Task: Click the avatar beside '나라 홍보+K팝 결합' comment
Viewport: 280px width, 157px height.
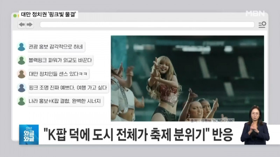Action: point(21,101)
